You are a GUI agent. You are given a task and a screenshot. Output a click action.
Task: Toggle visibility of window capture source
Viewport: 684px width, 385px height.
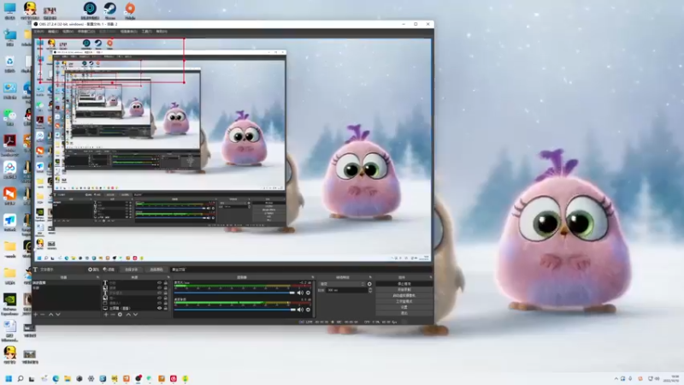click(x=160, y=303)
